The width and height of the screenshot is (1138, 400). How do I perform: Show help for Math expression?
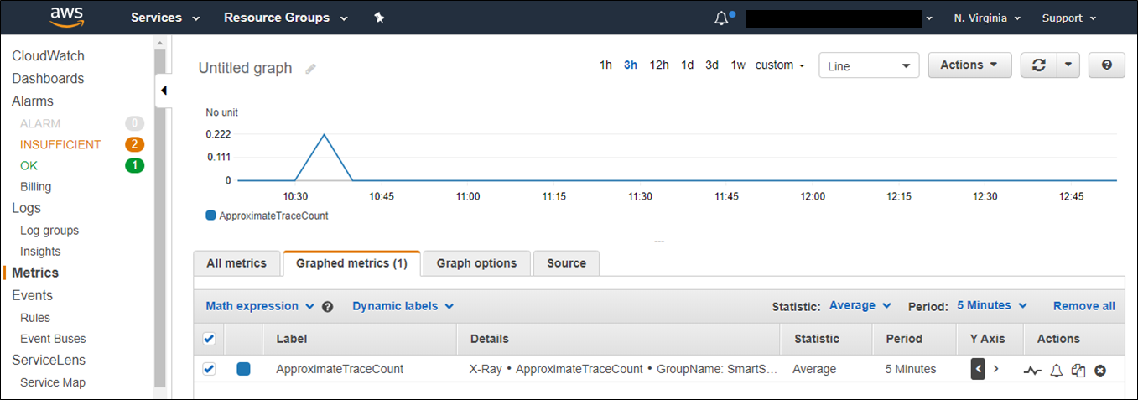coord(328,307)
